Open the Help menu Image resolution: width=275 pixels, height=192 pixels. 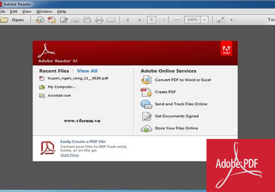coord(62,12)
